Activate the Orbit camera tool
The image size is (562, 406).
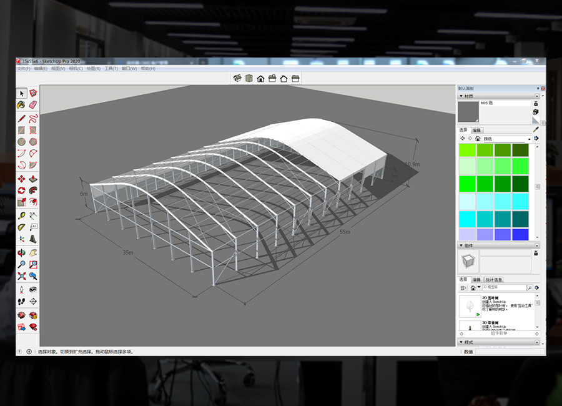pyautogui.click(x=21, y=253)
